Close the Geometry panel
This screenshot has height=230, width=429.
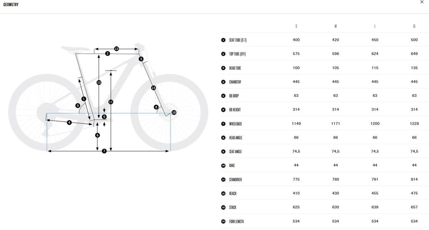(421, 2)
